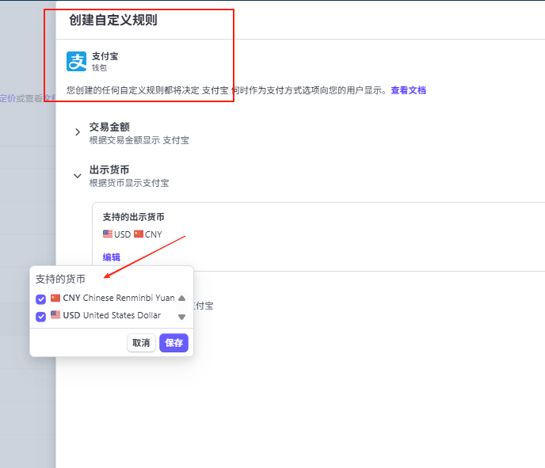Screen dimensions: 545x468
Task: Click the 支付宝 name beside the logo
Action: [105, 56]
